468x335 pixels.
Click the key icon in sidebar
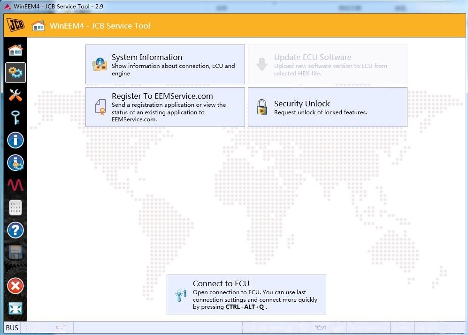coord(15,118)
